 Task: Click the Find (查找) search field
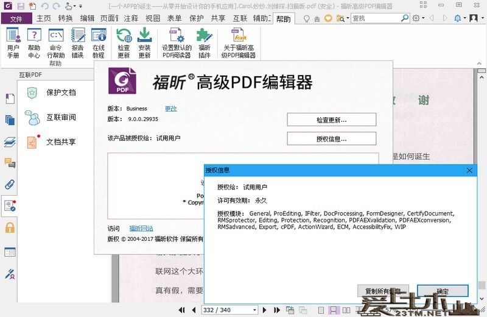pos(376,18)
